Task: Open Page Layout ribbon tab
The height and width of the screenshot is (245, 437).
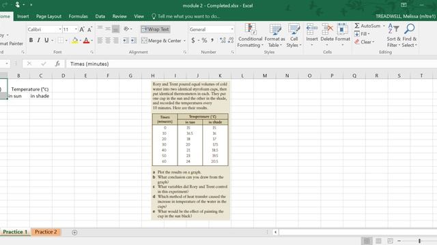Action: pos(48,16)
